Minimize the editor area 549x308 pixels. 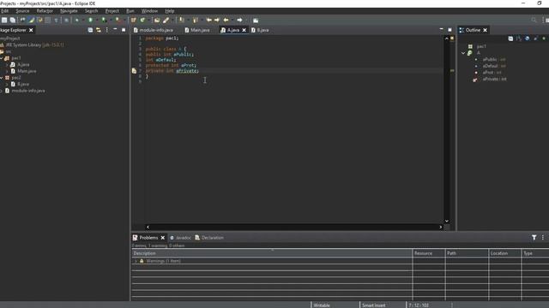point(441,30)
